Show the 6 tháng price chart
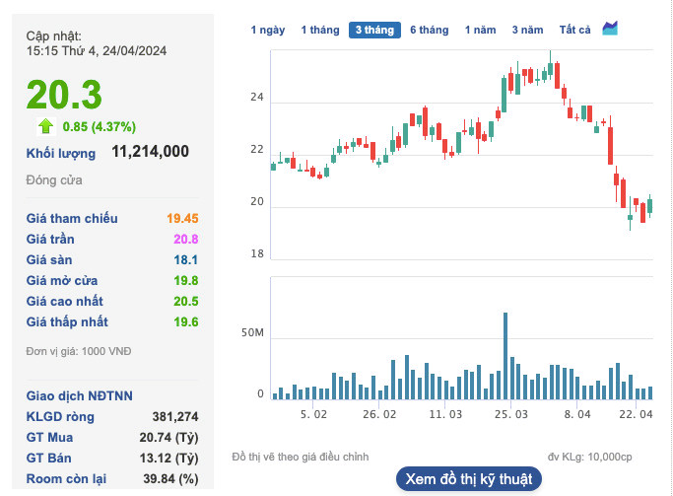This screenshot has width=673, height=496. click(429, 30)
